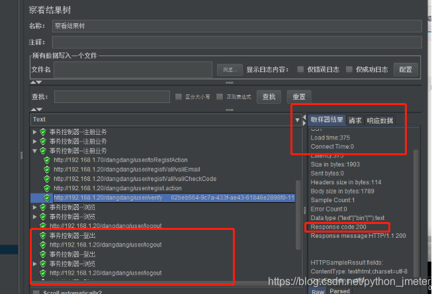This screenshot has width=438, height=294.
Task: Select the registVali!valiCheckCode request row
Action: pyautogui.click(x=135, y=179)
